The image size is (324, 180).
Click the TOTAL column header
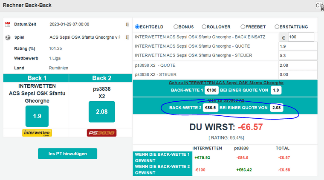pyautogui.click(x=283, y=148)
